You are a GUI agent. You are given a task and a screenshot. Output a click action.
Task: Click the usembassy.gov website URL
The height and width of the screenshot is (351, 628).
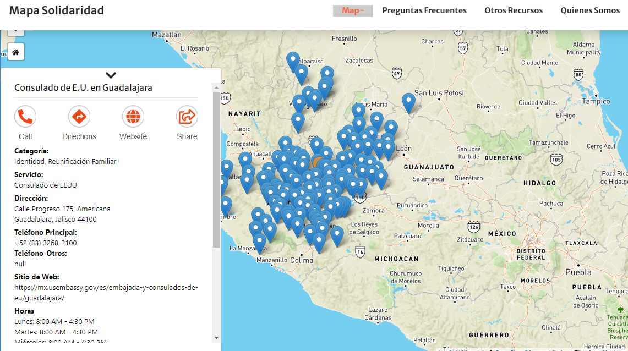(106, 293)
